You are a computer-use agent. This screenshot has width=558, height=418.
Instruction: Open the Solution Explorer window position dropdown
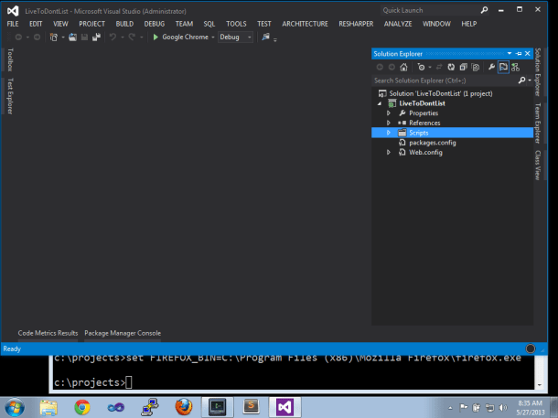click(510, 54)
